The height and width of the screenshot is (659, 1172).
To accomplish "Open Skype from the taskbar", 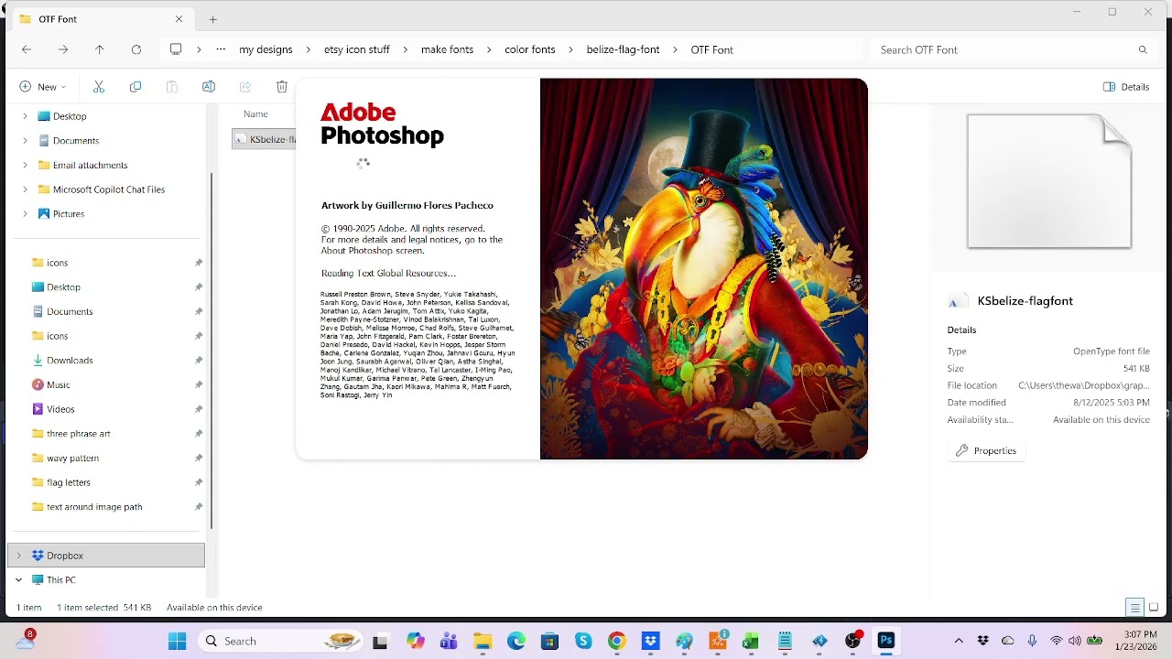I will [x=583, y=641].
